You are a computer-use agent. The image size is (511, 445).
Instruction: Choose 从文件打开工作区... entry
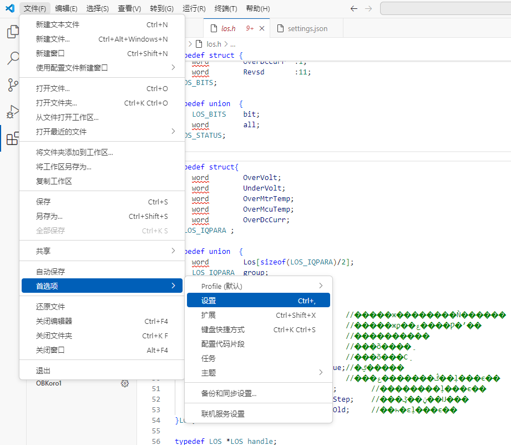click(102, 117)
